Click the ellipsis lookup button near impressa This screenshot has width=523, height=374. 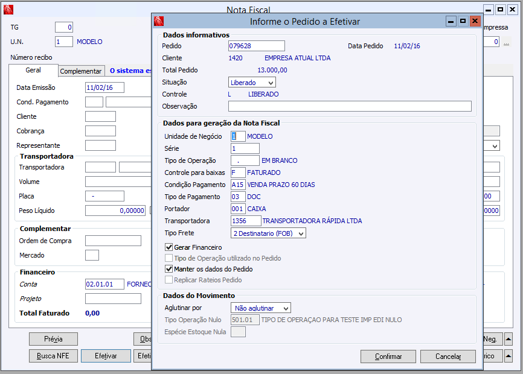(506, 42)
